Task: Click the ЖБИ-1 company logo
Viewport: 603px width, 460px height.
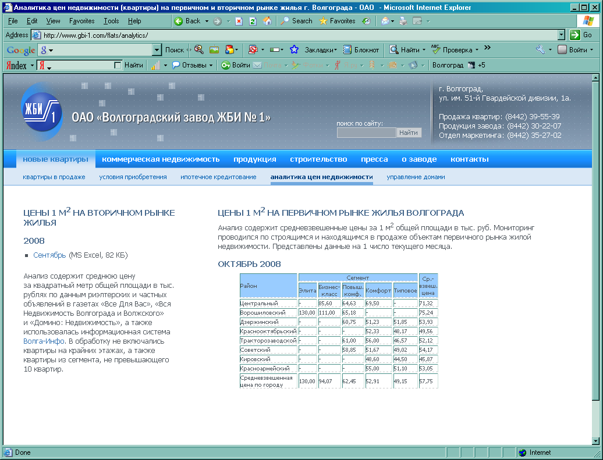Action: (x=41, y=112)
